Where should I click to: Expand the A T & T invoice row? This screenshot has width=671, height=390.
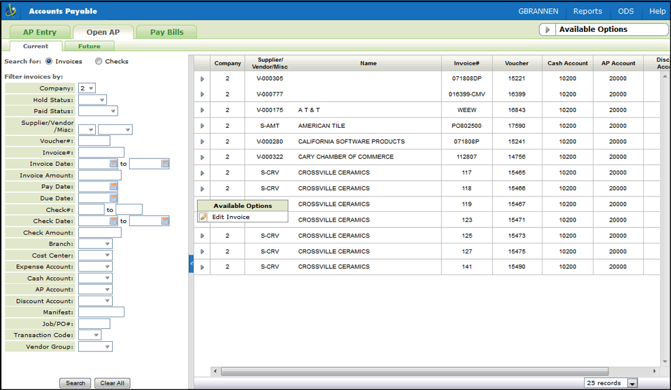click(x=202, y=110)
